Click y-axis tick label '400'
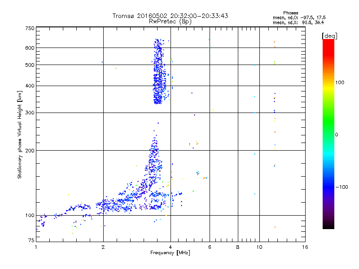Screen dimensions: 359x269 click(30, 86)
